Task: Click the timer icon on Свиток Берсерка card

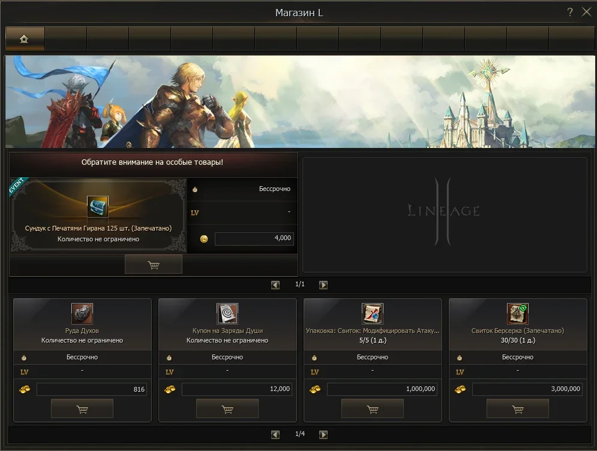Action: (460, 358)
